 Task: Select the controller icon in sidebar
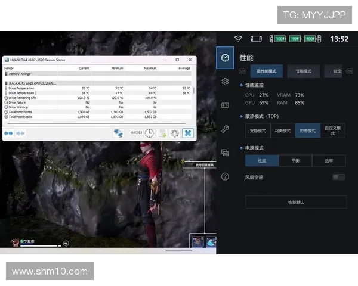[x=225, y=105]
